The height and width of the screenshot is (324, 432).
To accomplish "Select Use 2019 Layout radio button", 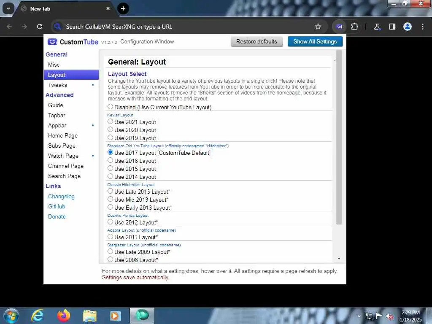I will 110,137.
